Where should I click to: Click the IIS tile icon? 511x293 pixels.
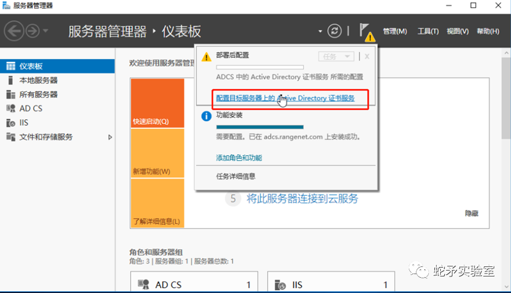[280, 285]
